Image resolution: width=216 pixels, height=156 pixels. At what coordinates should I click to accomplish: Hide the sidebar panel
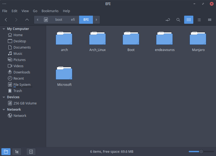pyautogui.click(x=31, y=152)
